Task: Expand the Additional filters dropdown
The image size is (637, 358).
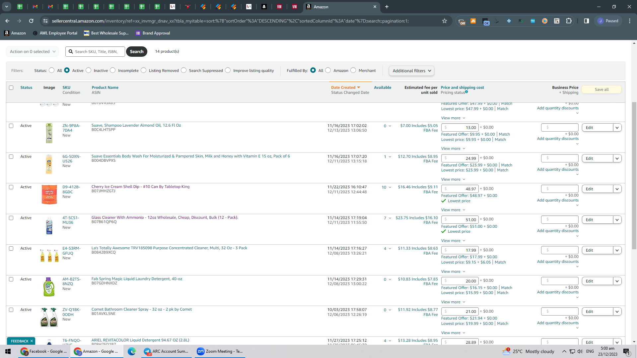Action: pos(411,71)
